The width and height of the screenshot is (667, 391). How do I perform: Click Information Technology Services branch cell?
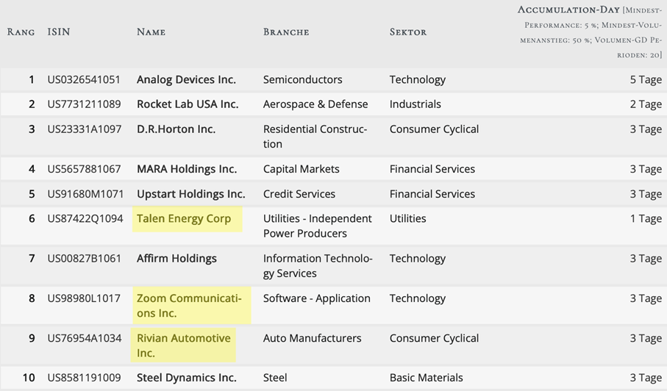coord(318,265)
